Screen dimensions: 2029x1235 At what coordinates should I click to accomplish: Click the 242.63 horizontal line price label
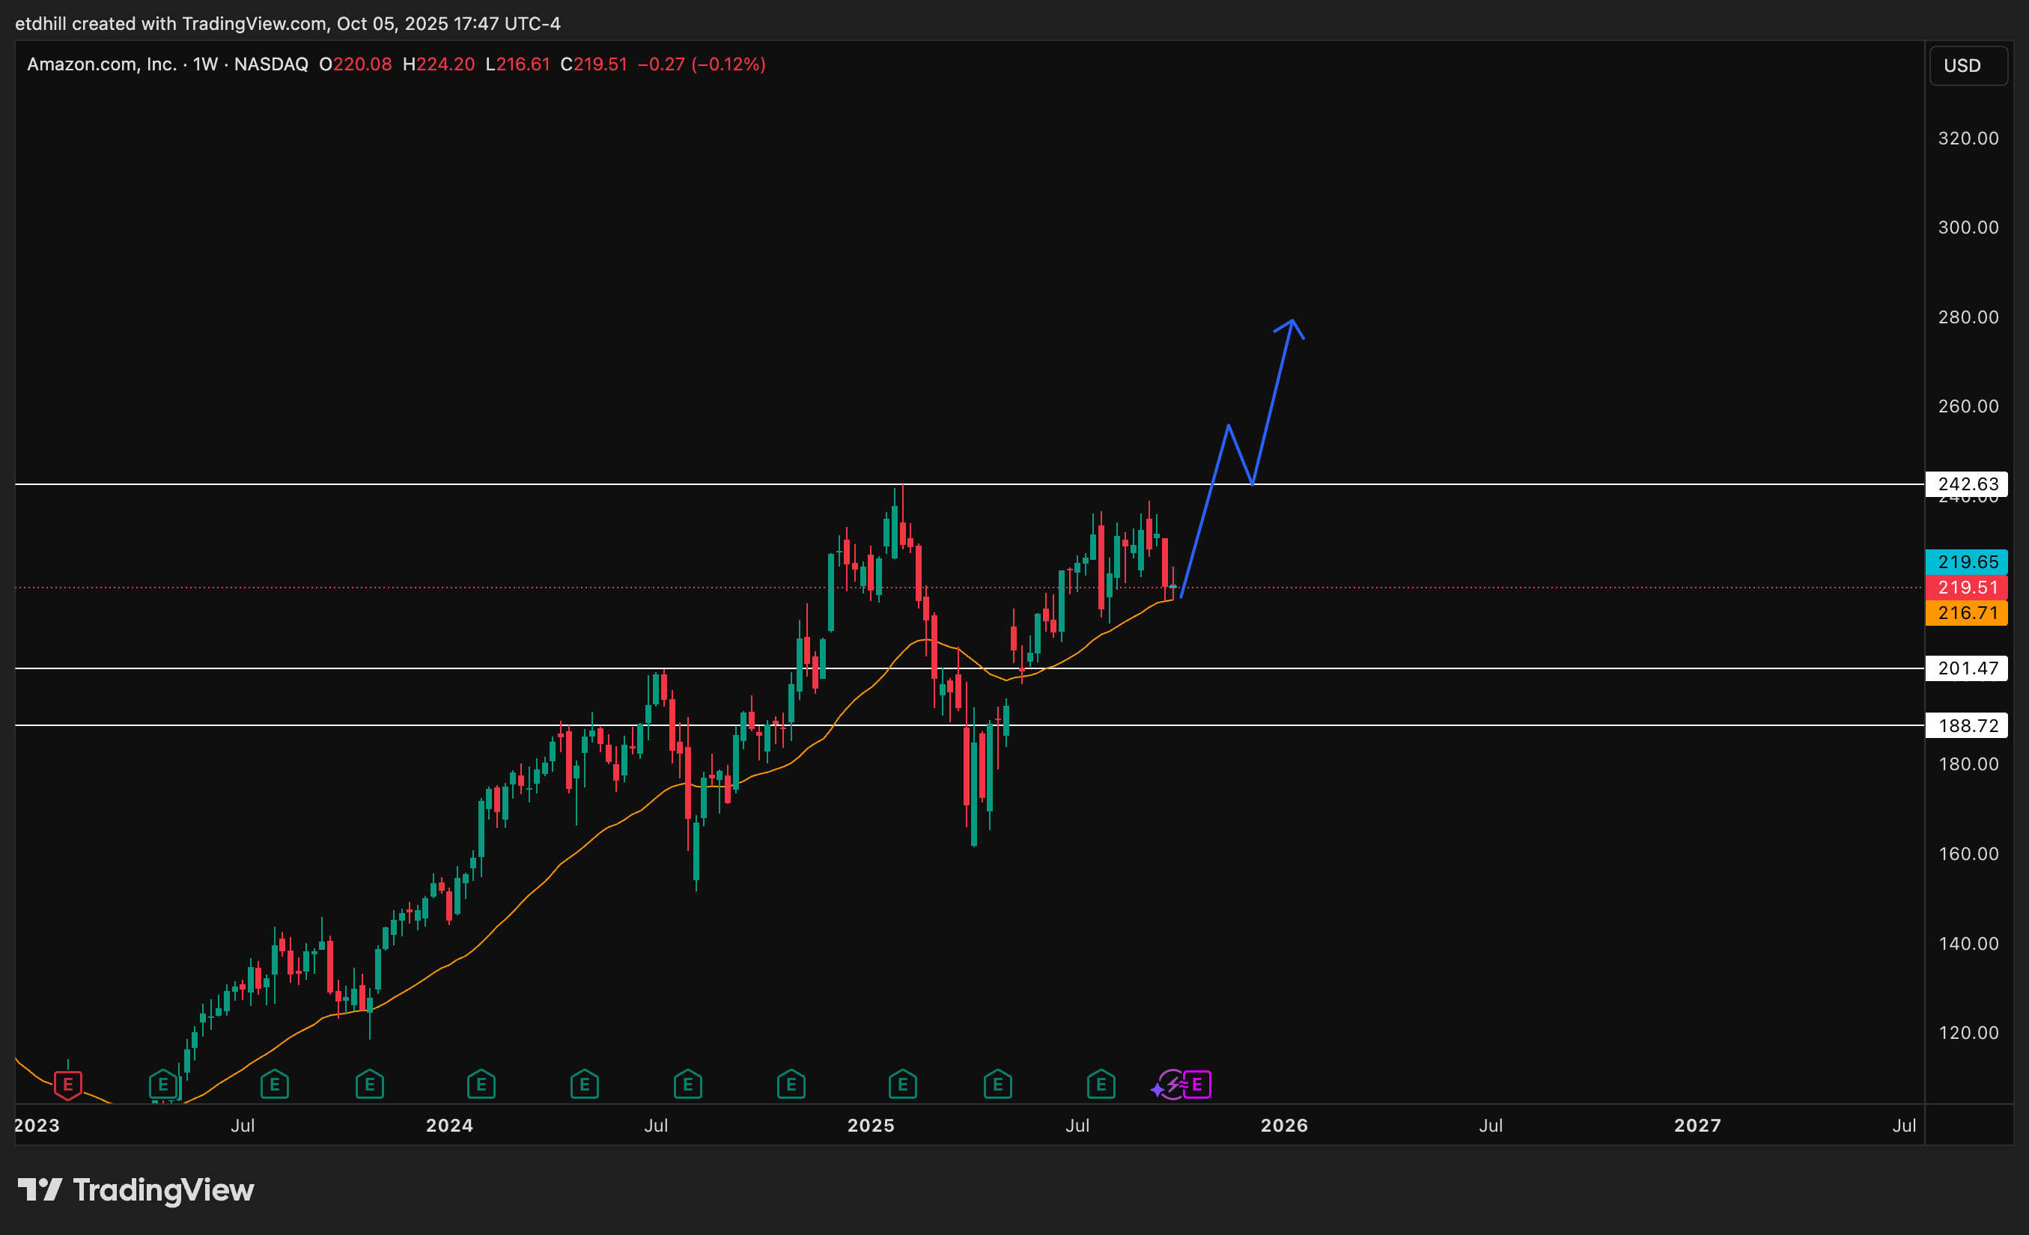[1966, 484]
